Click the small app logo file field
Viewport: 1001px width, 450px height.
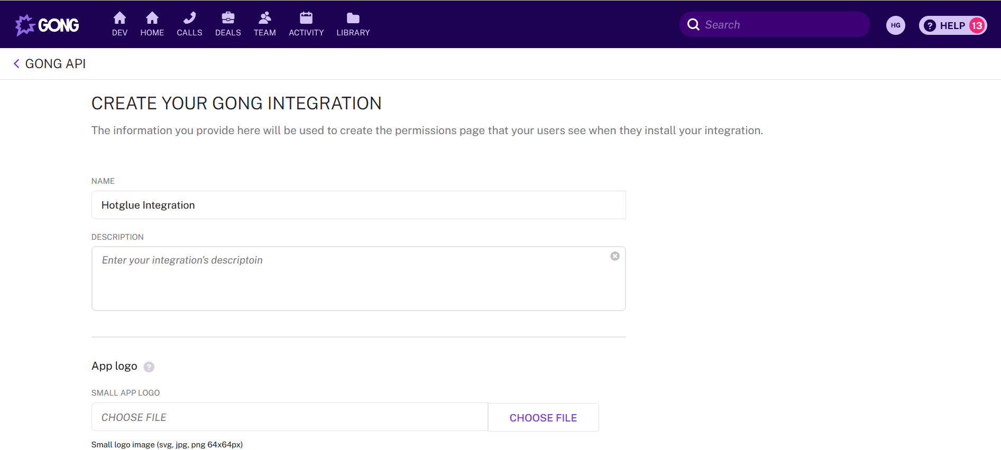pos(290,417)
